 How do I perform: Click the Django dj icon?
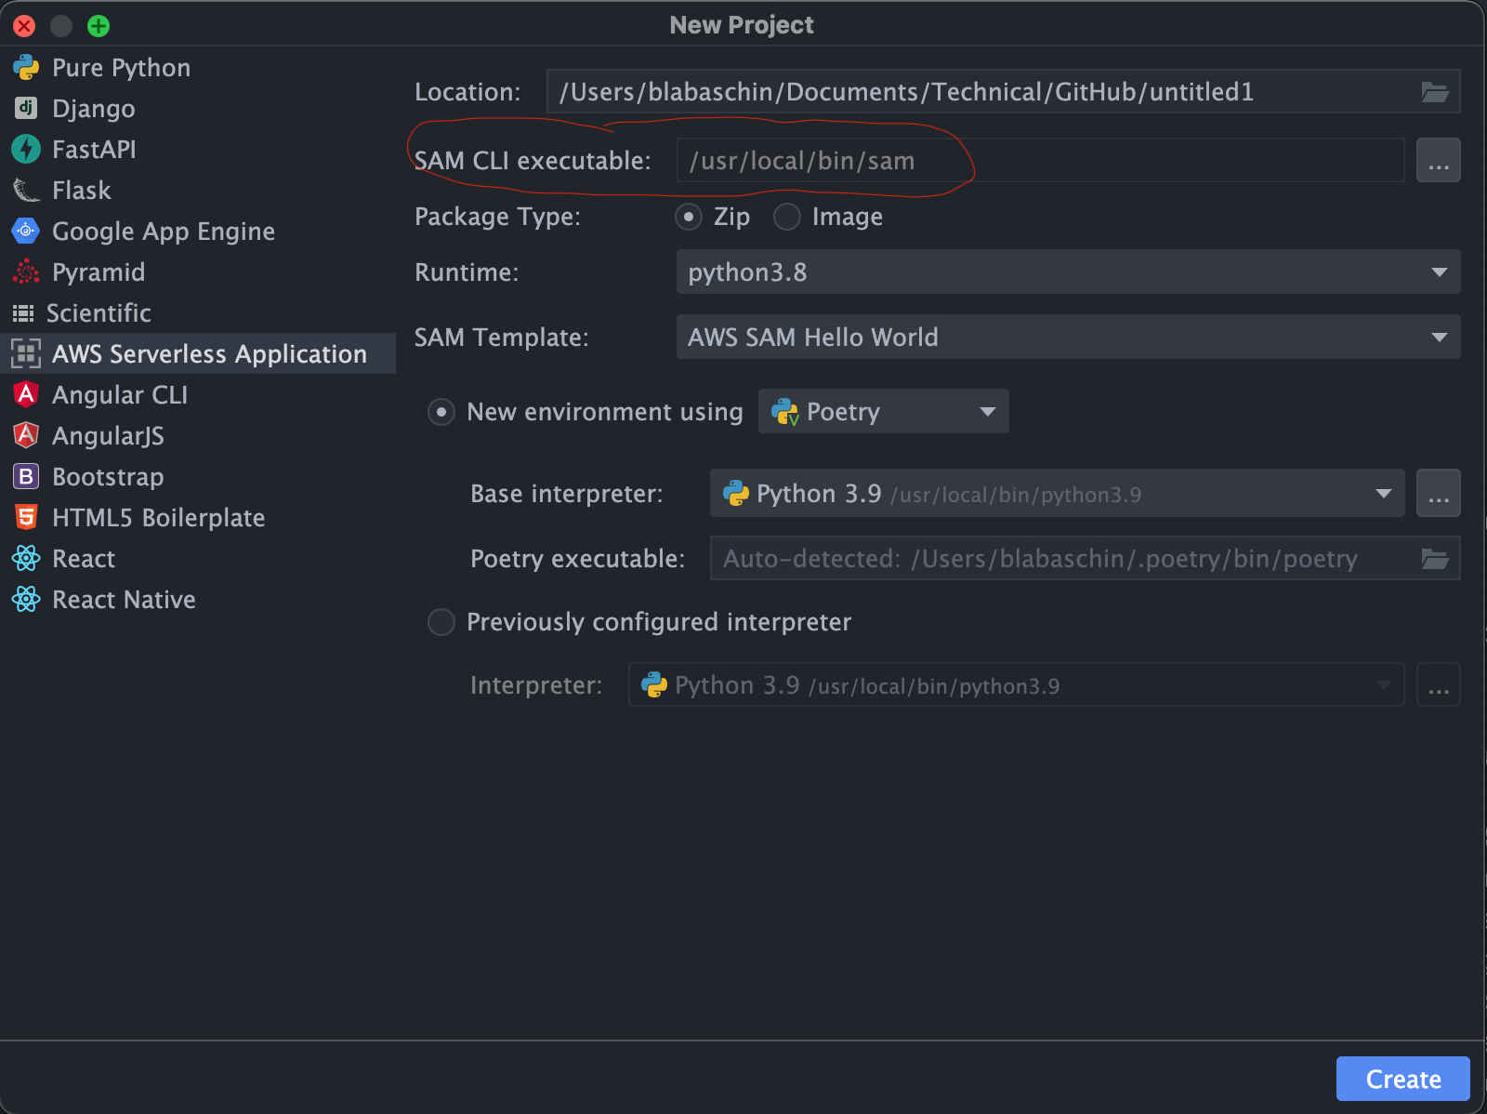(26, 108)
